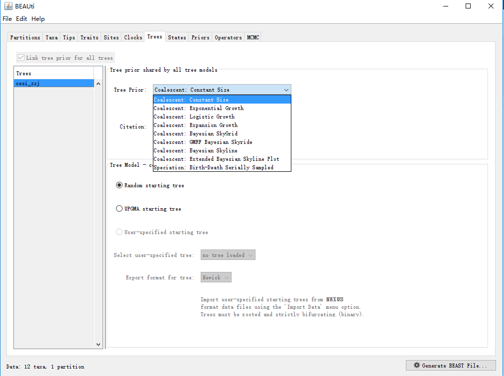The width and height of the screenshot is (504, 376).
Task: Click the gear icon on Generate BEAST File
Action: (416, 365)
